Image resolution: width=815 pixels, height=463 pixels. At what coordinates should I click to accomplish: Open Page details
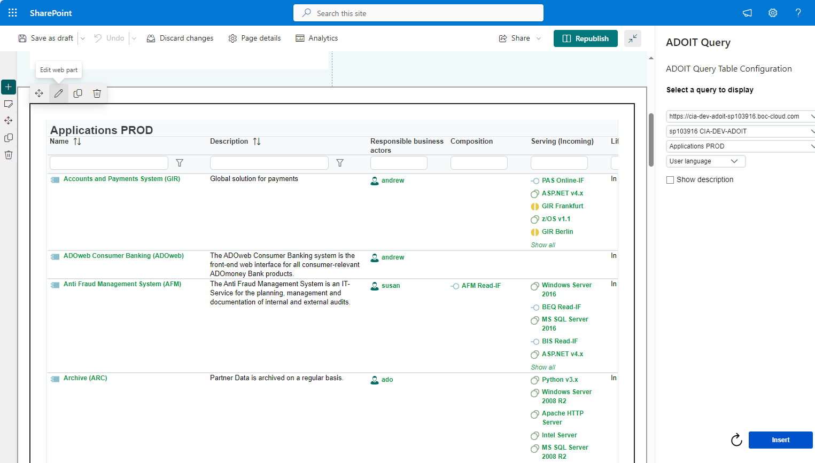254,38
